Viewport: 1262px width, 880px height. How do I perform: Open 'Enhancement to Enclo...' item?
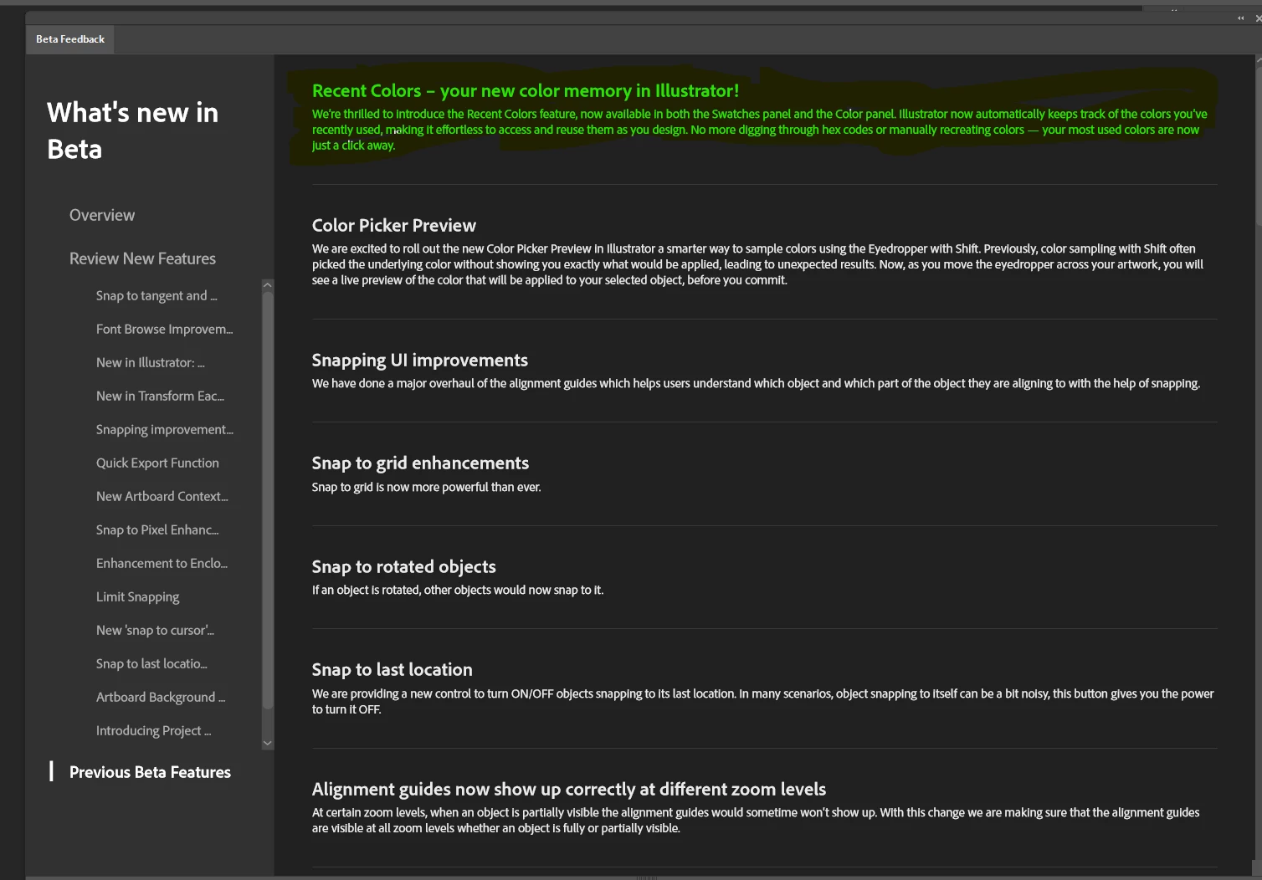click(x=162, y=563)
